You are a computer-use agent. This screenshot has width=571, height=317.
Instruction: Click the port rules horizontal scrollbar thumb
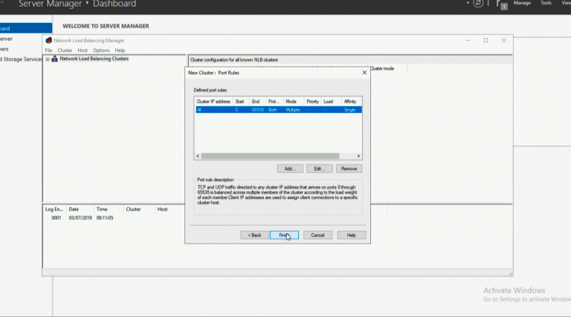(x=270, y=156)
